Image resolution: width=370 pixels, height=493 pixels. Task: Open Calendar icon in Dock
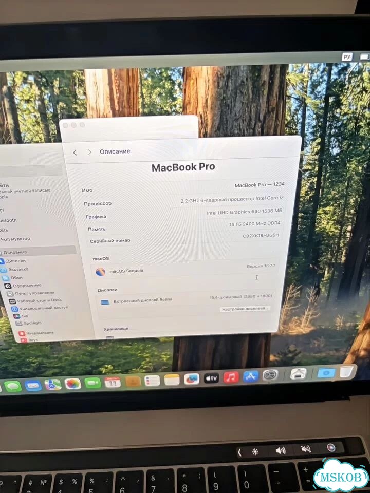pos(113,382)
